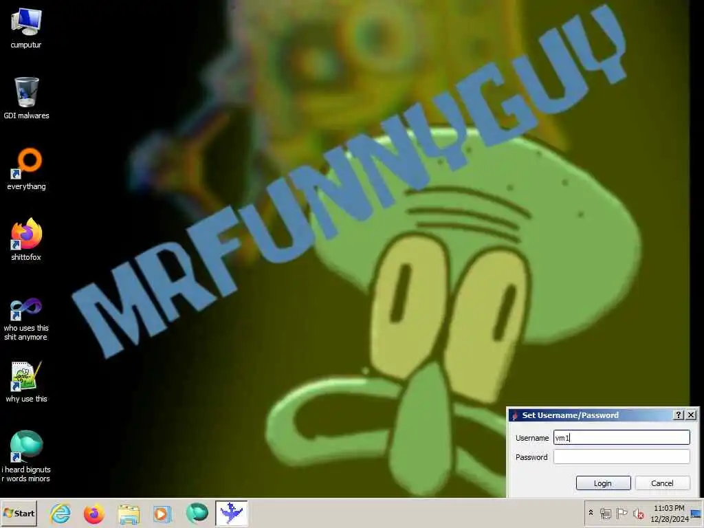The width and height of the screenshot is (704, 528).
Task: Open Windows Explorer folder icon on the taskbar
Action: click(x=129, y=513)
